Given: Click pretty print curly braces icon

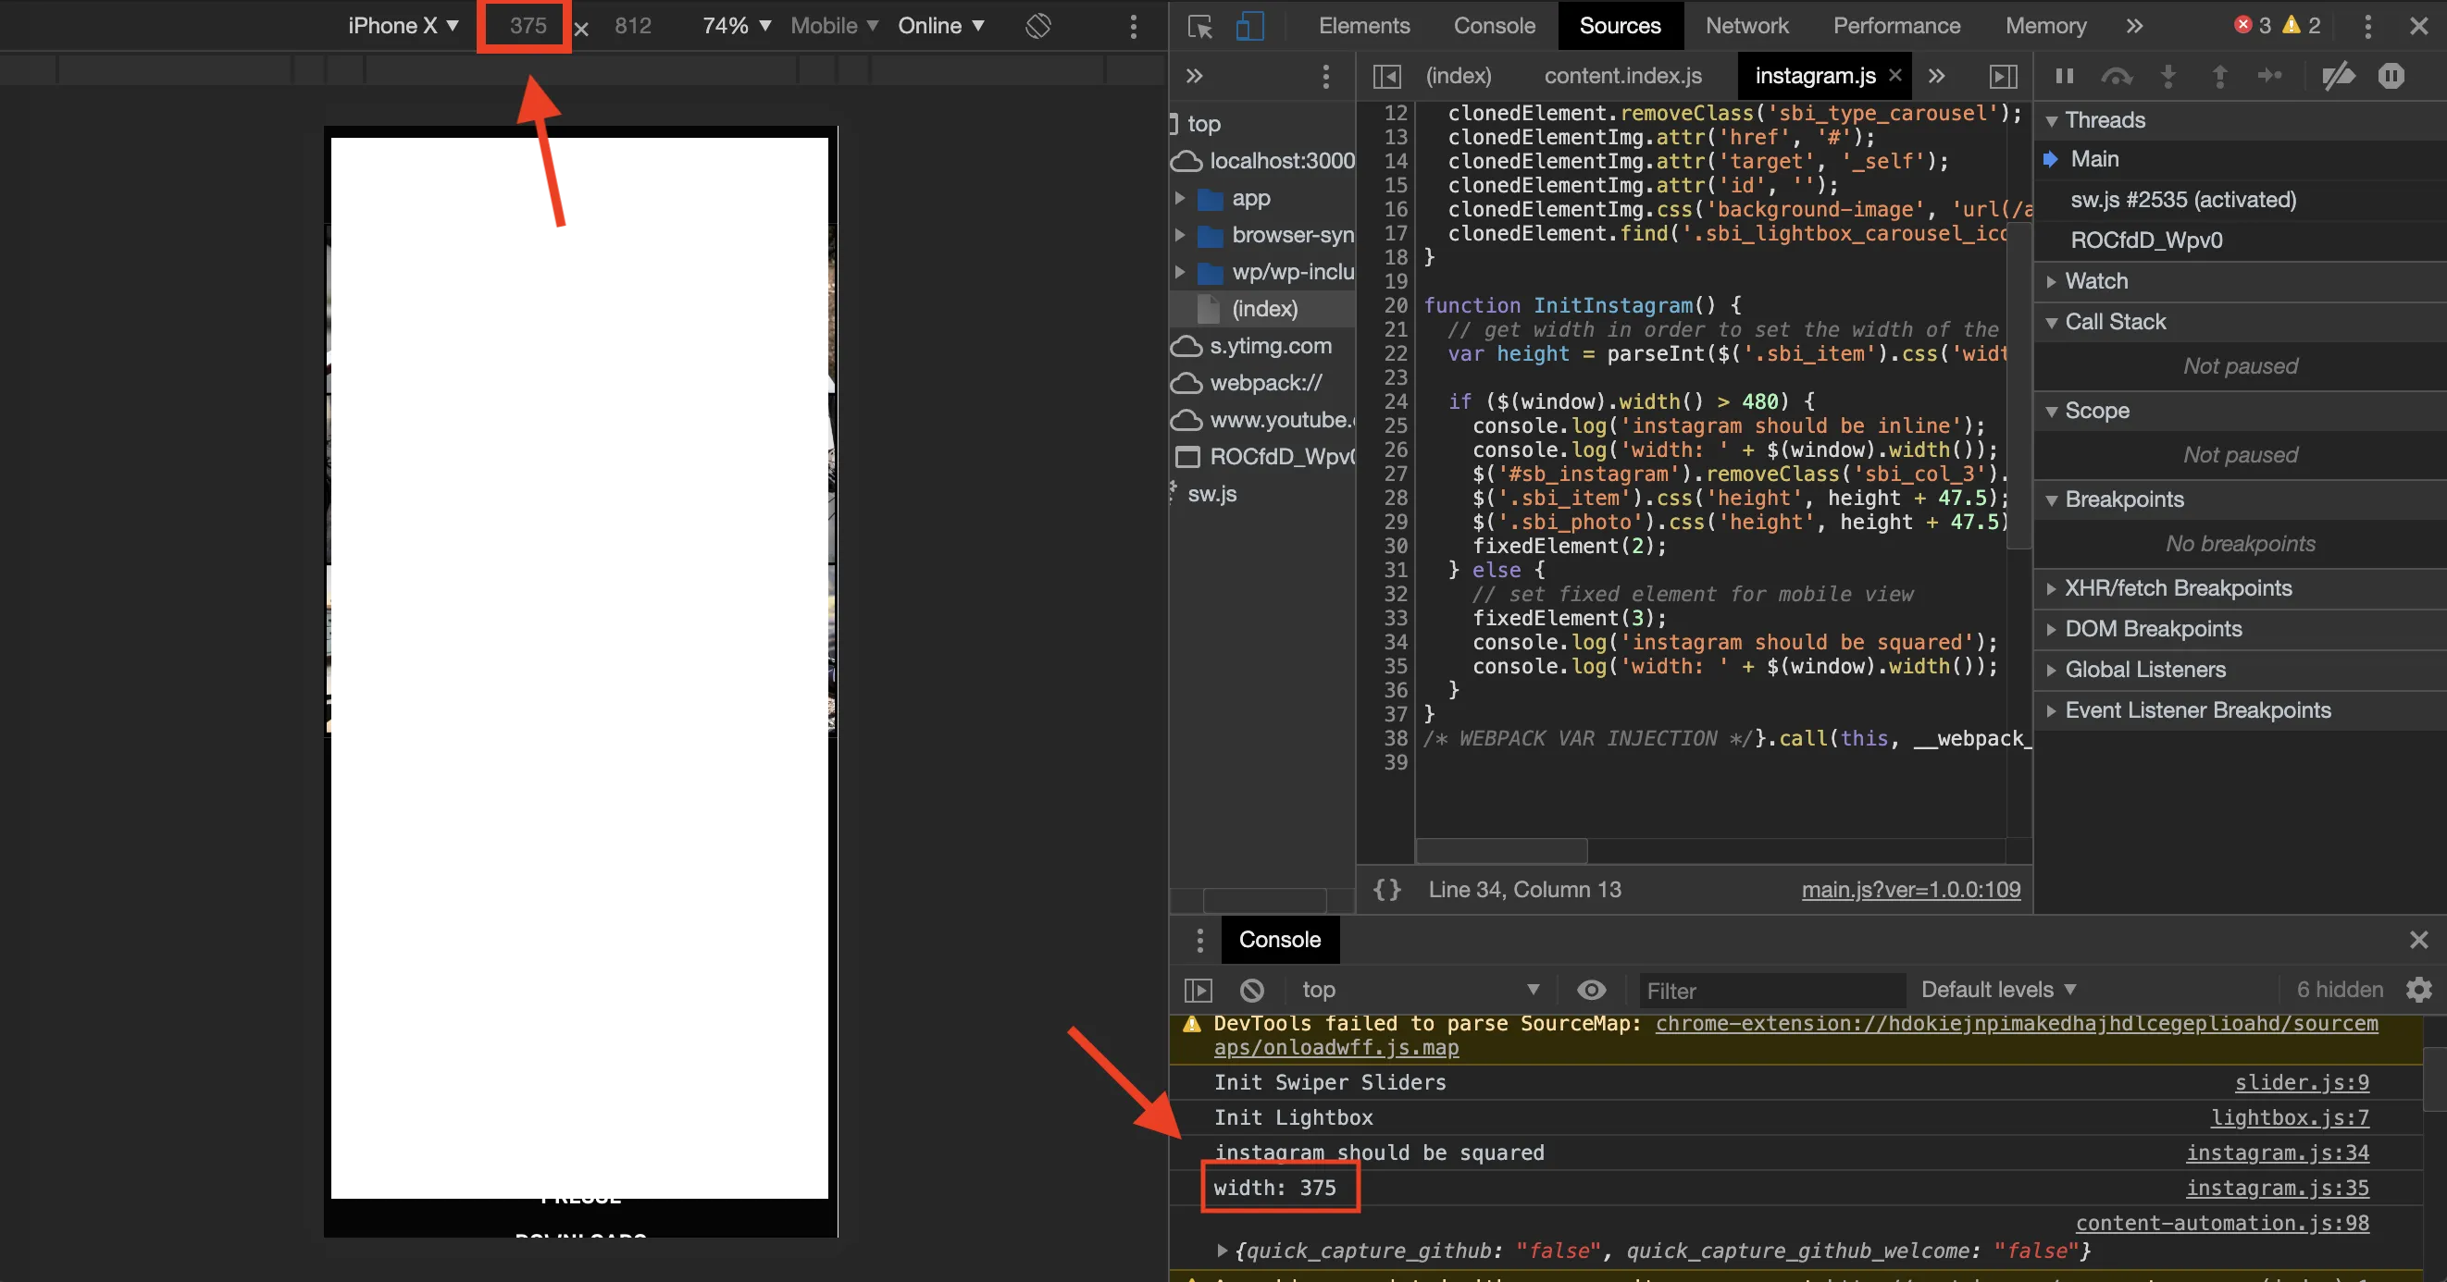Looking at the screenshot, I should click(1387, 890).
